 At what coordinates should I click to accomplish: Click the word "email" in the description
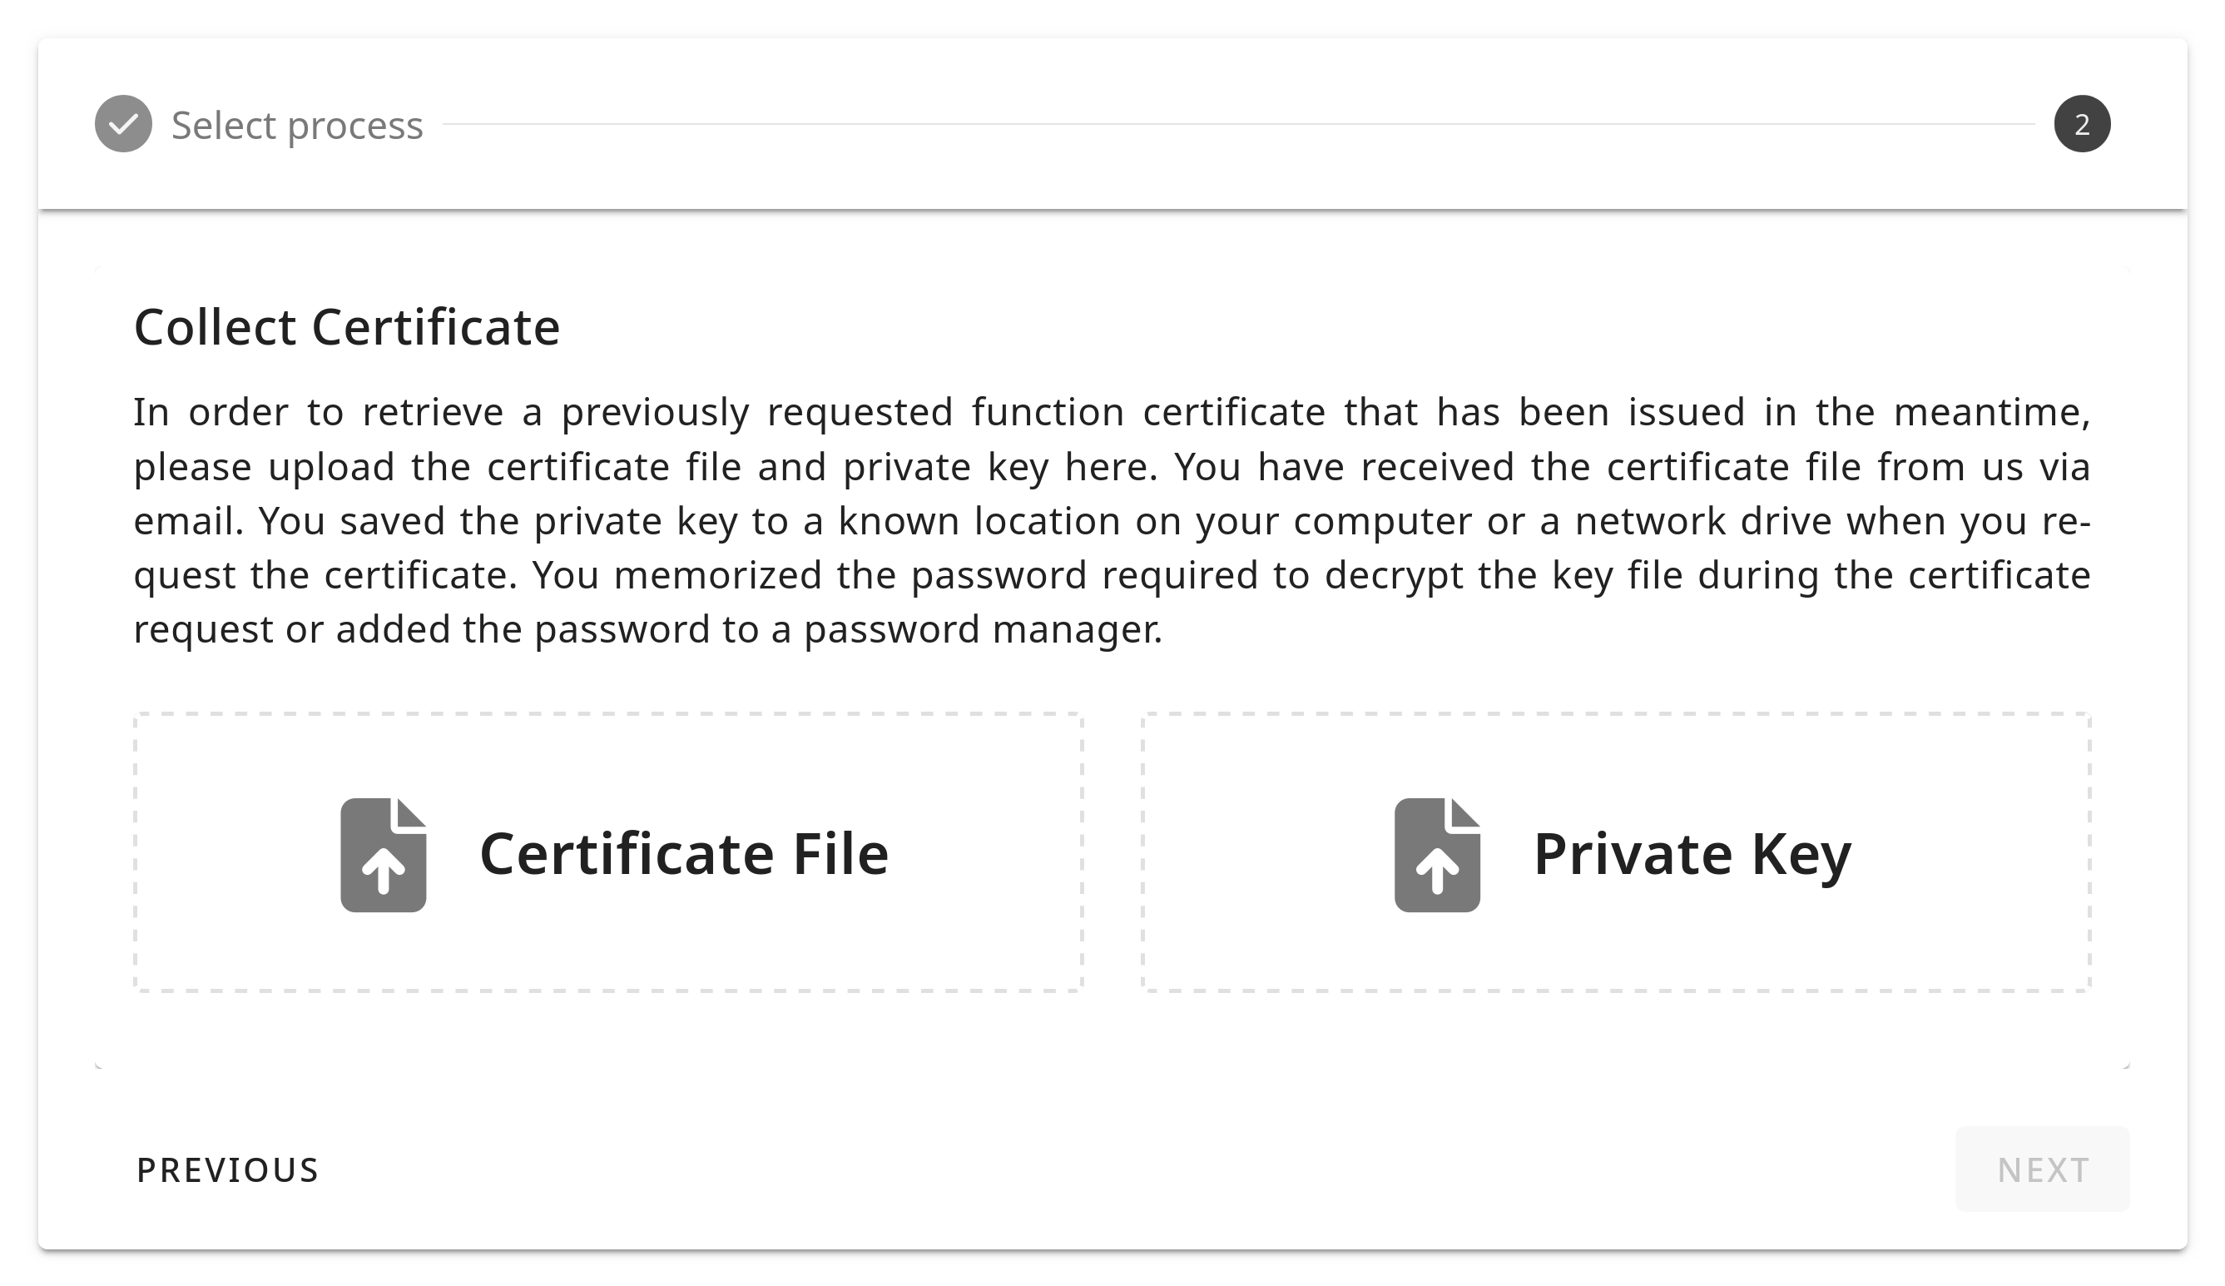[x=186, y=521]
